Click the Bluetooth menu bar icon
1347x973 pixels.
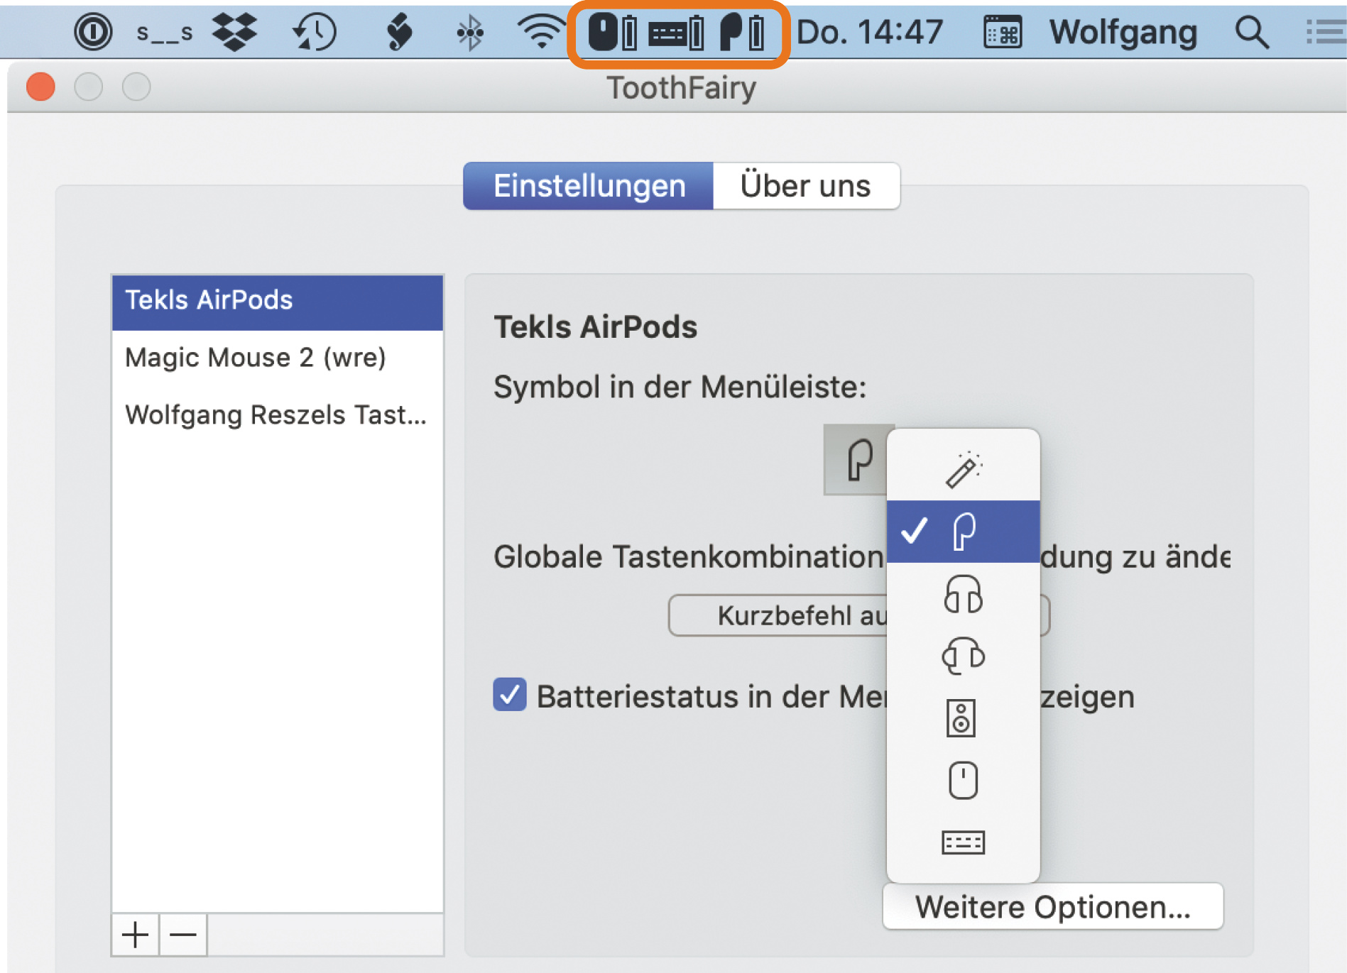pos(469,32)
